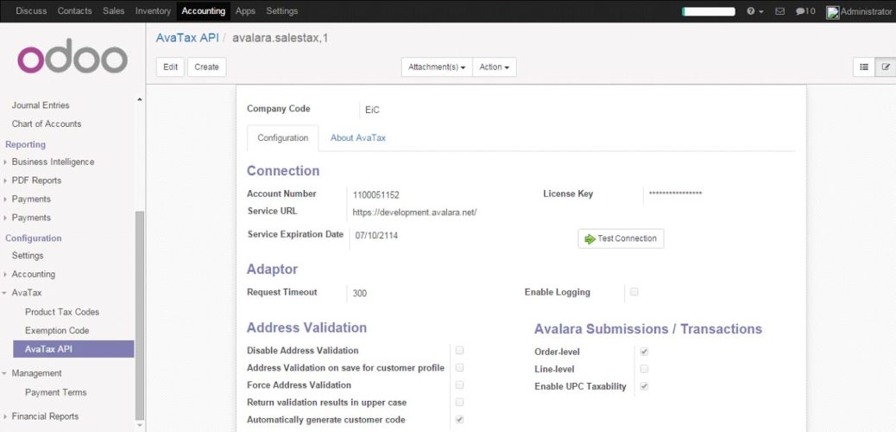
Task: Open the Attachment(s) dropdown
Action: [x=437, y=67]
